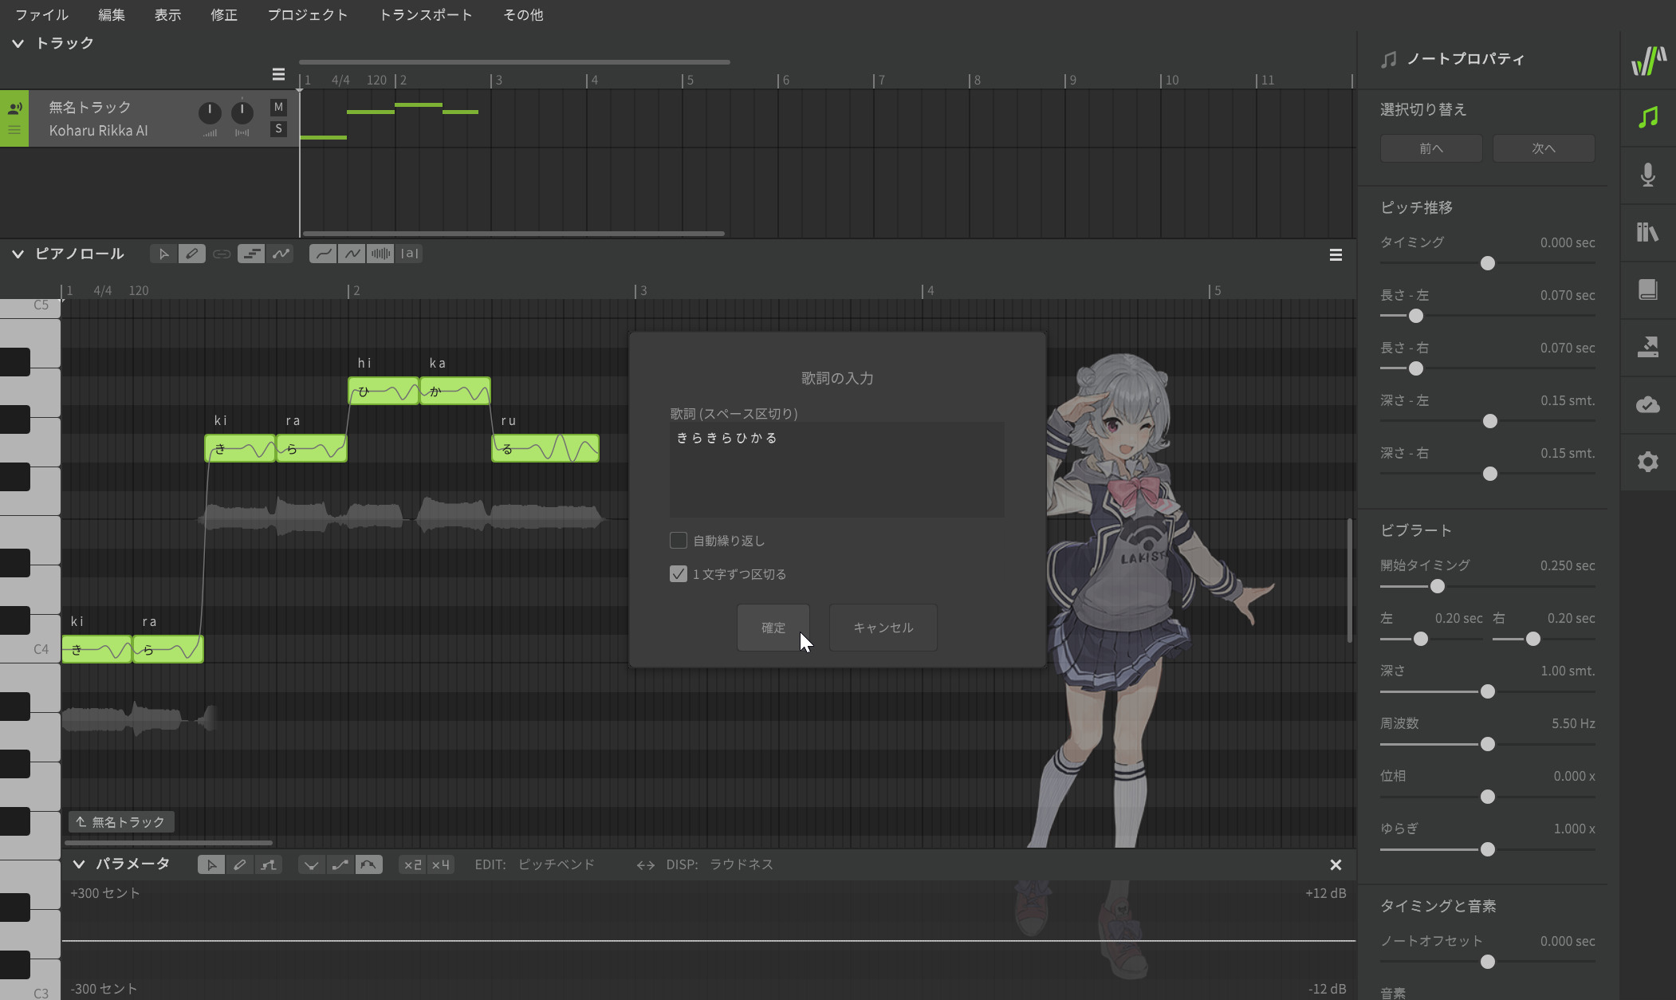Switch to note editing mode (stair icon)
This screenshot has height=1000, width=1676.
(x=251, y=254)
